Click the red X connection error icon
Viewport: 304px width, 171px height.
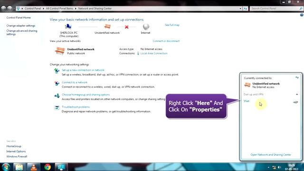[127, 27]
